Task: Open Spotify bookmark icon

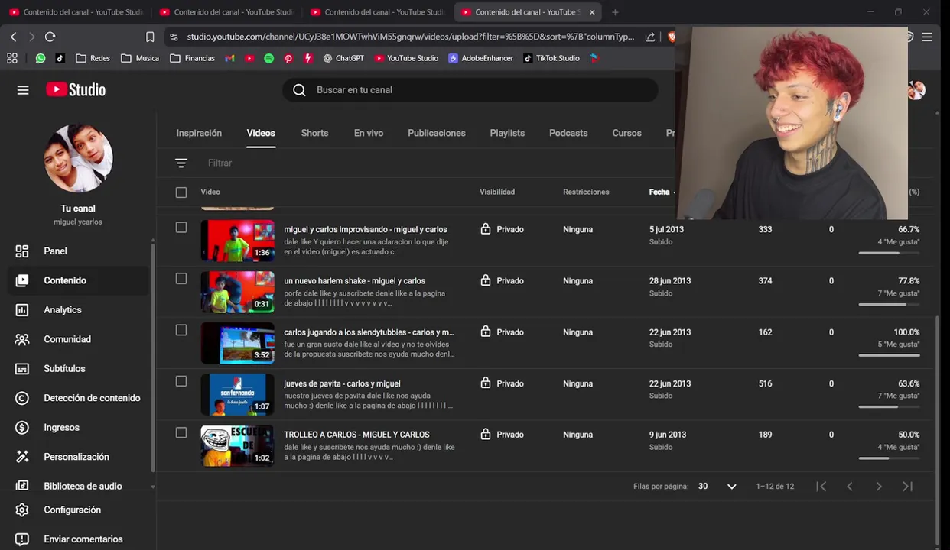Action: [269, 58]
